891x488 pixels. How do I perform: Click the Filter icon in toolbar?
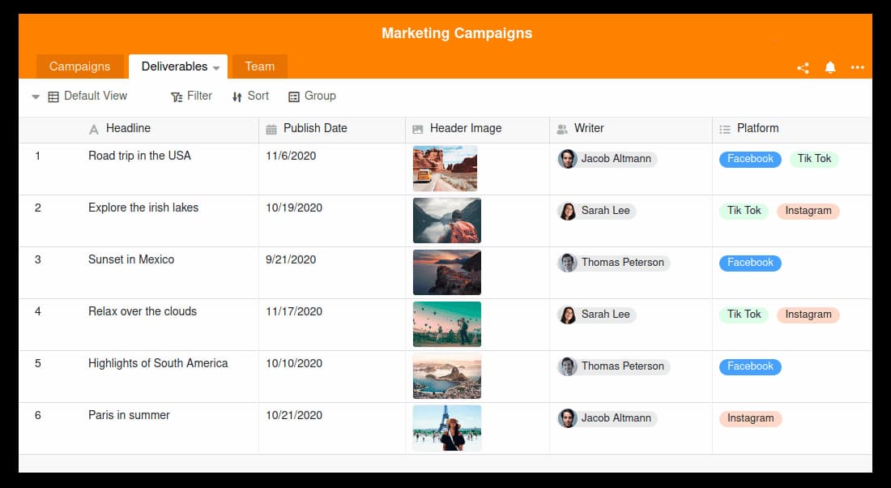click(x=177, y=96)
